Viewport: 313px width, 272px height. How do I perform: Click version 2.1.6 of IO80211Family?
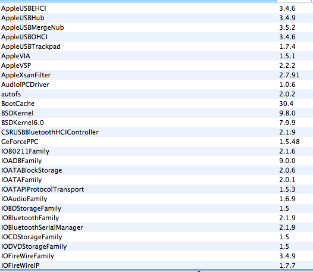287,151
